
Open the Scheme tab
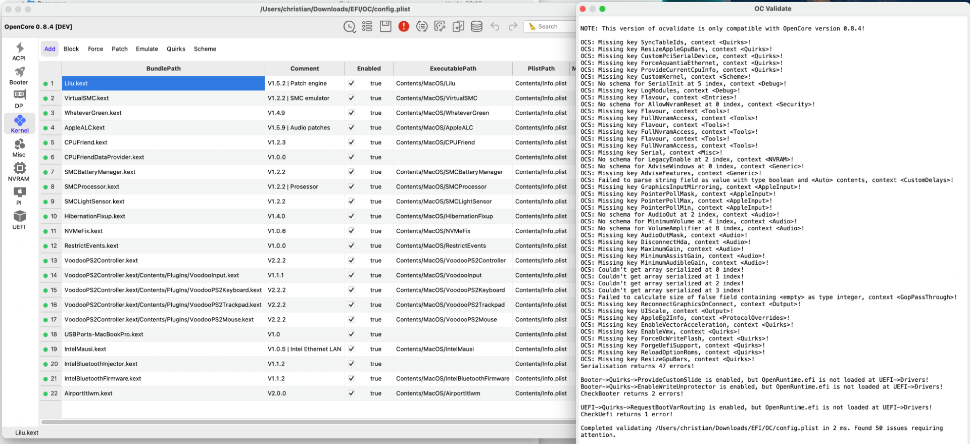pos(205,49)
